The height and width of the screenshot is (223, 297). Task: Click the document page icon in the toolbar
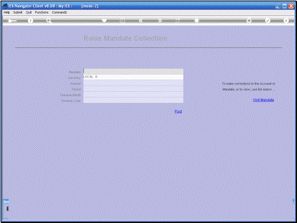(x=197, y=20)
